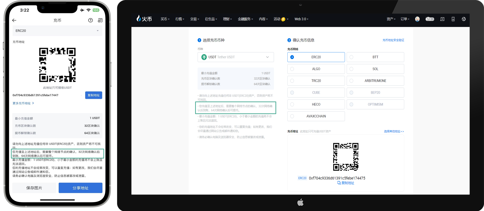Screen dimensions: 484x211
Task: Click the copy icon beside 复制地址 on web
Action: pos(339,183)
